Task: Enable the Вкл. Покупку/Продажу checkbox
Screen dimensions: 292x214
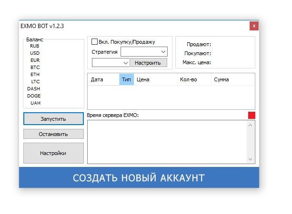Action: click(94, 42)
